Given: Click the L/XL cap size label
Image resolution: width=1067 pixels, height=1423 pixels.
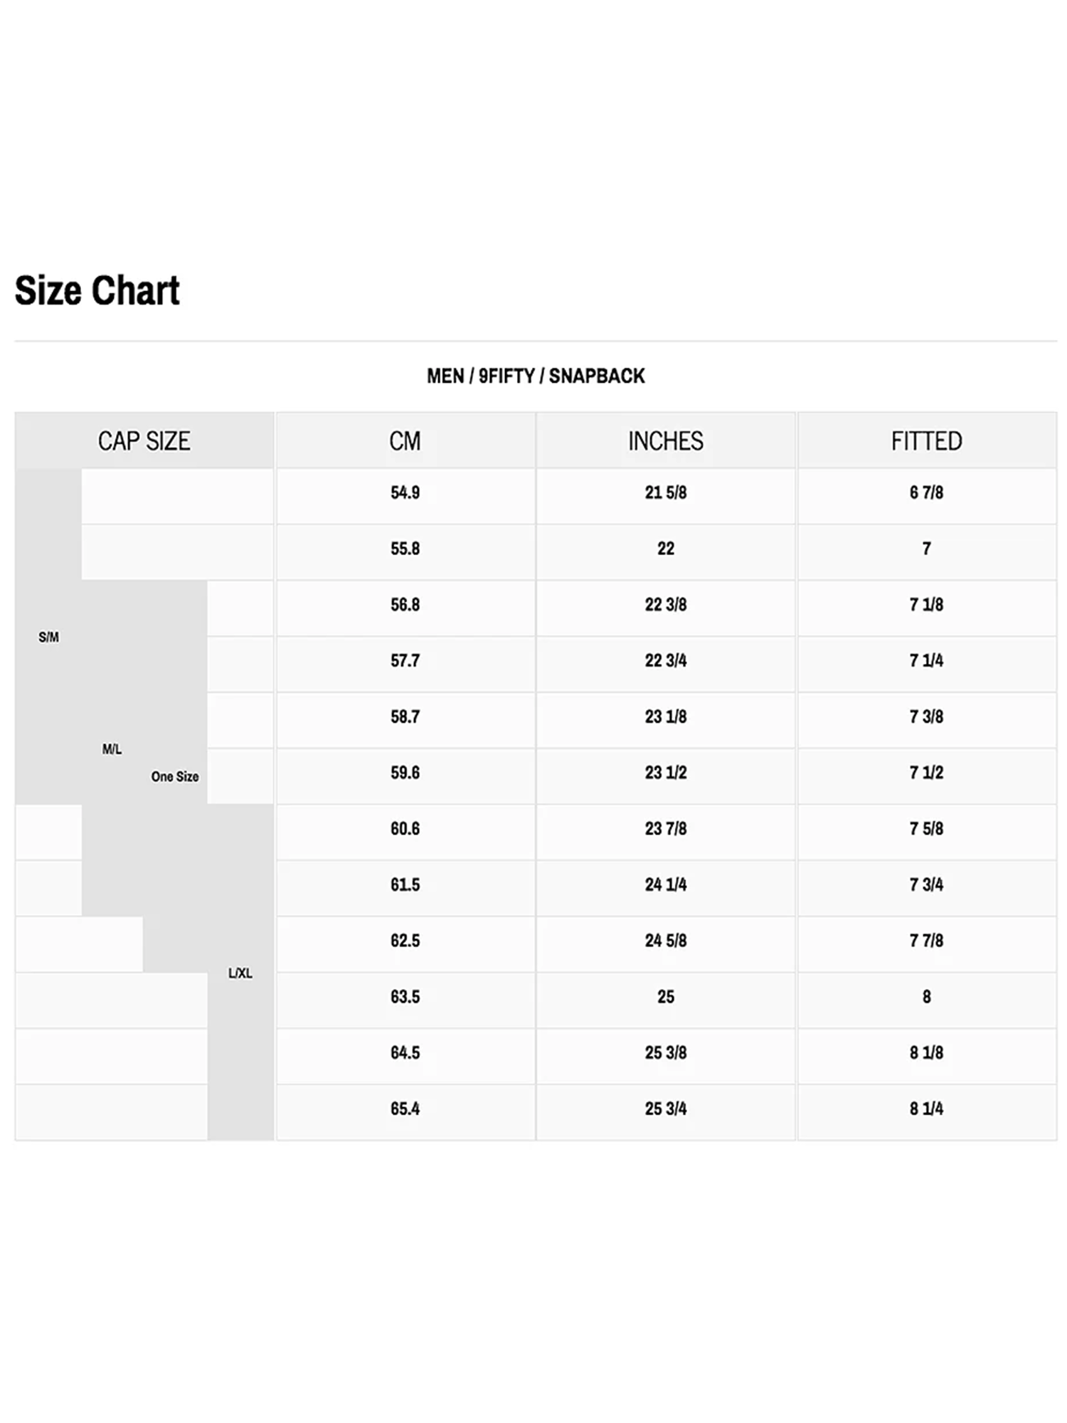Looking at the screenshot, I should pos(240,973).
